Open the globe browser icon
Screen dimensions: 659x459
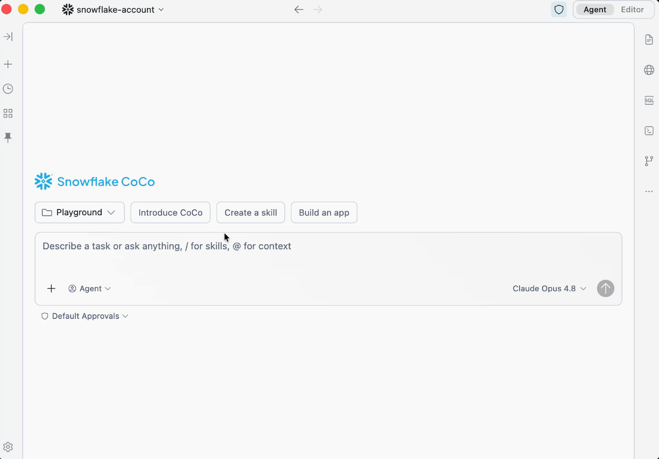tap(649, 70)
